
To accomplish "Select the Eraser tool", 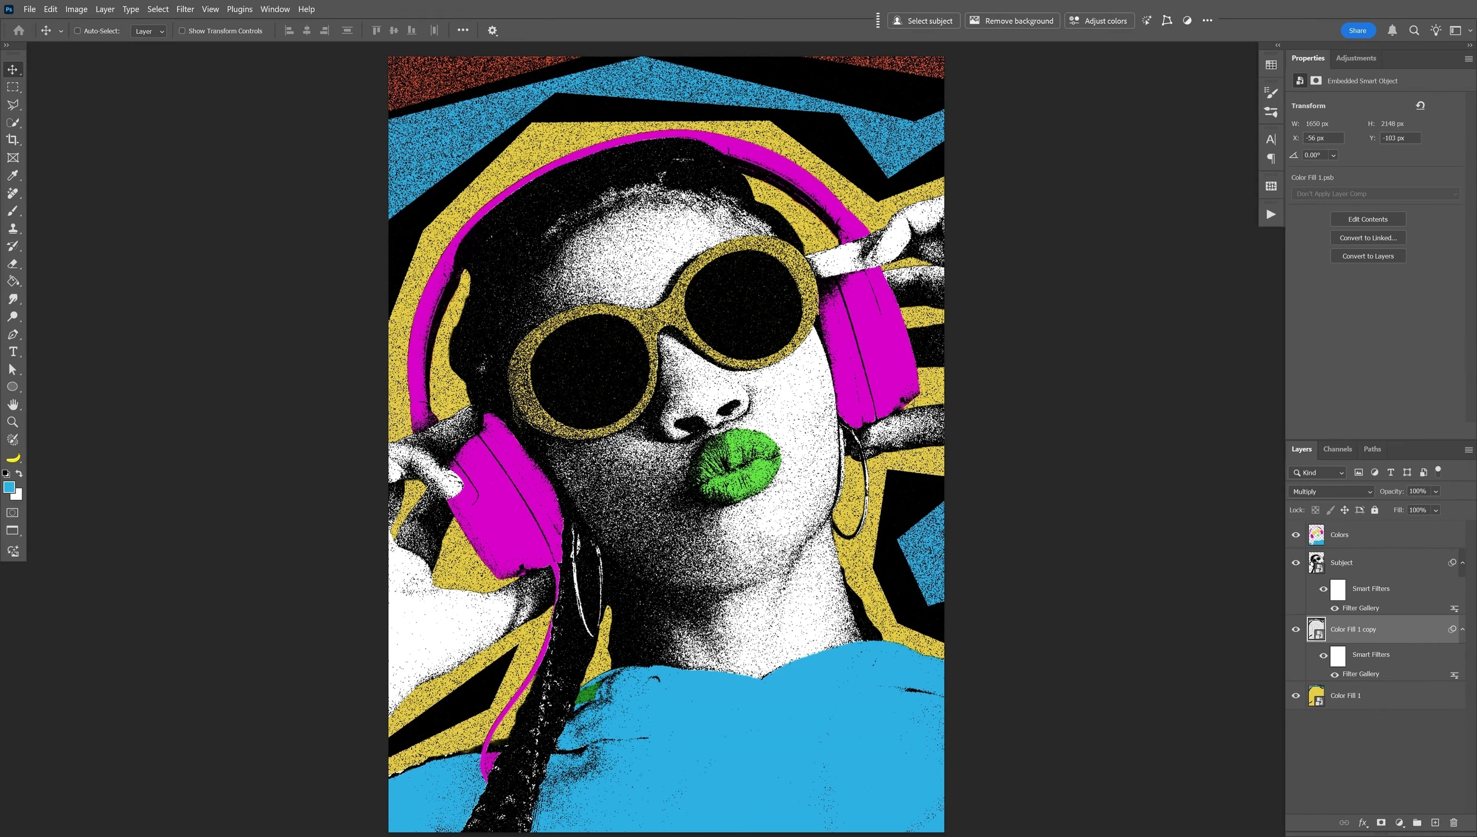I will tap(13, 264).
